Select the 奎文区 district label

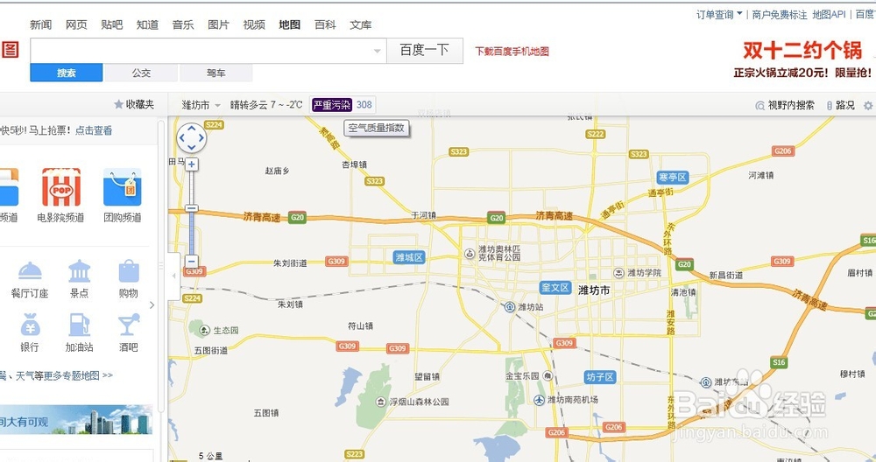pos(555,287)
